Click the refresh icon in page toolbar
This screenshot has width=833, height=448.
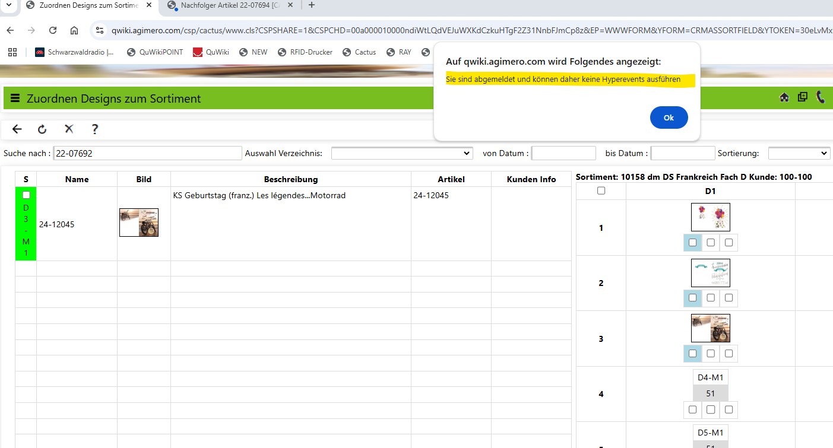tap(42, 129)
